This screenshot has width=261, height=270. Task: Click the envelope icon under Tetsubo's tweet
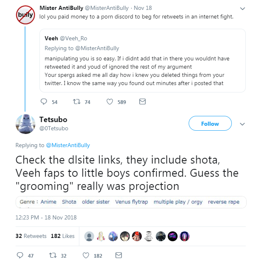[x=118, y=255]
